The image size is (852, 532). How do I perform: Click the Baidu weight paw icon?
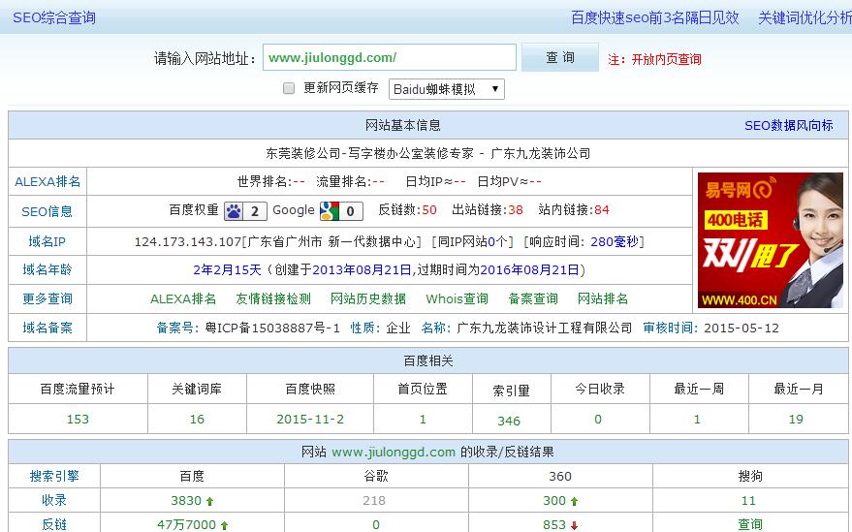tap(235, 211)
